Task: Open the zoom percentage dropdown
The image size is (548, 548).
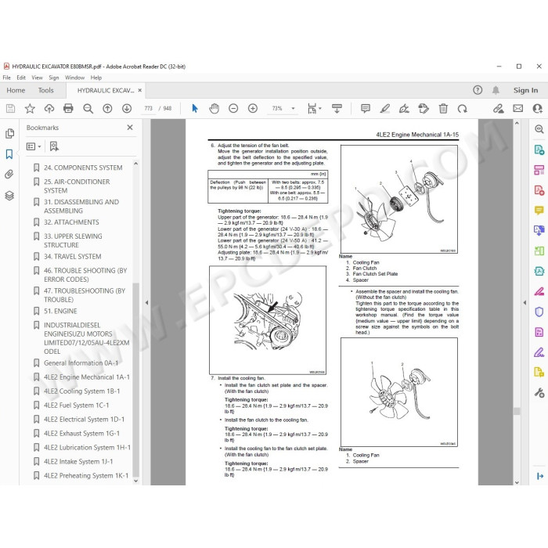Action: (x=294, y=109)
